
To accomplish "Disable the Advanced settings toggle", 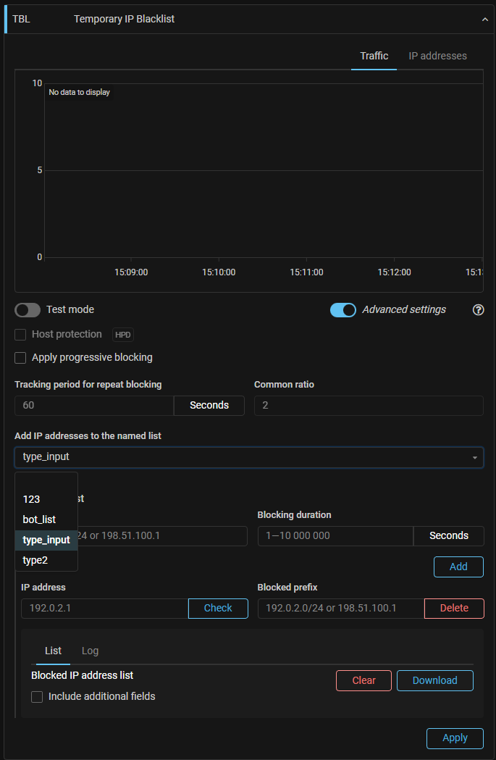I will tap(343, 310).
